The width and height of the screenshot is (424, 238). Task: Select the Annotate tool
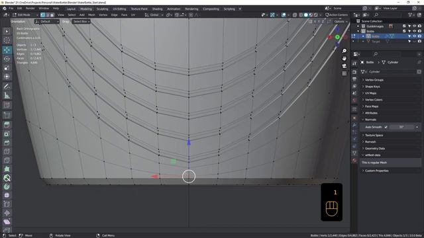7,87
